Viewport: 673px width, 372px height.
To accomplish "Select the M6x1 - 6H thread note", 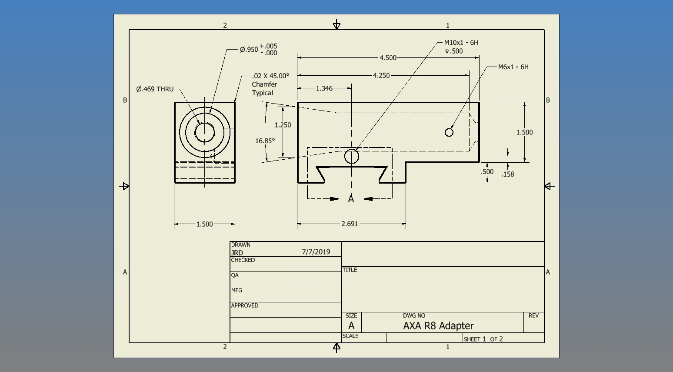I will [513, 67].
